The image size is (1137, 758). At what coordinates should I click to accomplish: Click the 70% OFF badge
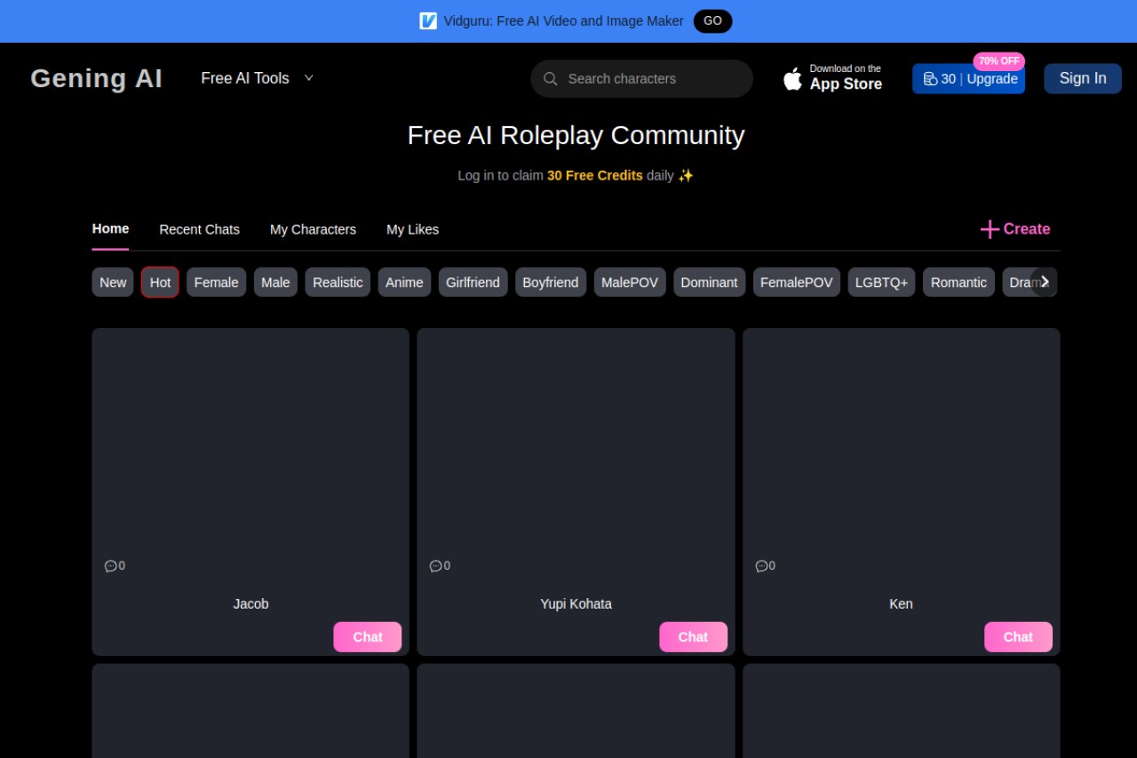pyautogui.click(x=999, y=61)
